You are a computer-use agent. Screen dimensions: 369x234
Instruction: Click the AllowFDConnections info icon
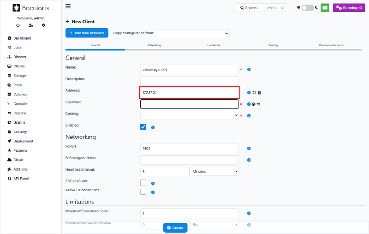(153, 192)
